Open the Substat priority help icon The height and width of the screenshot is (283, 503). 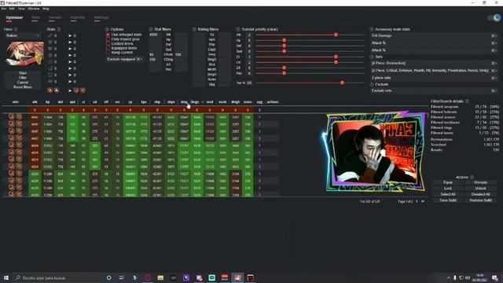[x=238, y=29]
